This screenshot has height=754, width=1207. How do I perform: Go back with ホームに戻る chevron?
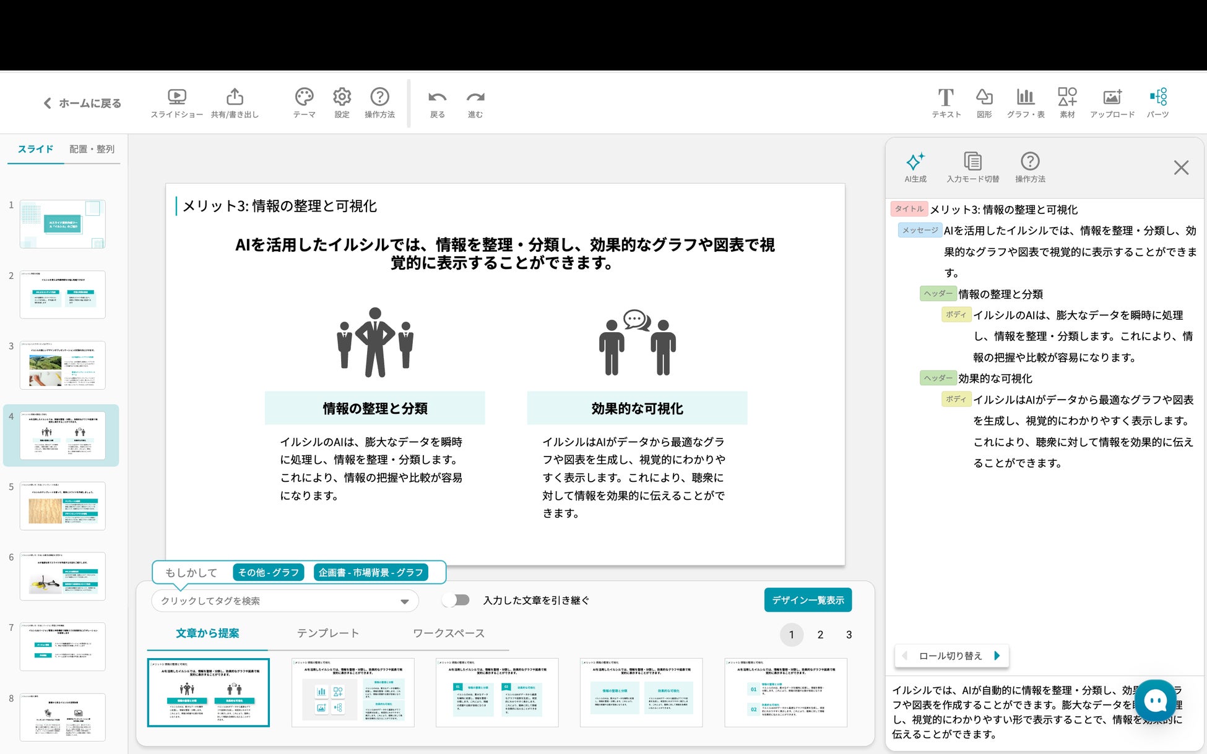pos(48,103)
